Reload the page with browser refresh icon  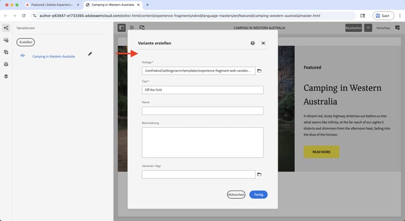(24, 16)
